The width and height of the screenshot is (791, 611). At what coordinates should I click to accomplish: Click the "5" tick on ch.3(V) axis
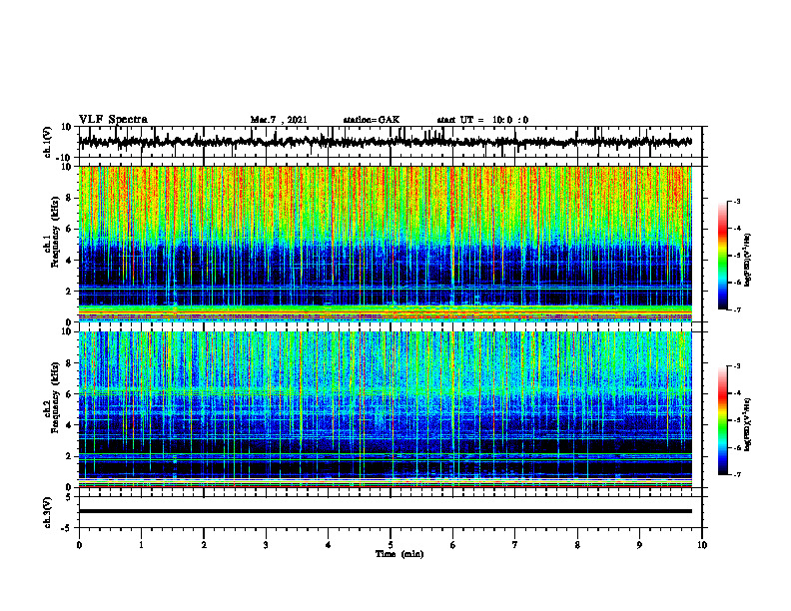70,496
